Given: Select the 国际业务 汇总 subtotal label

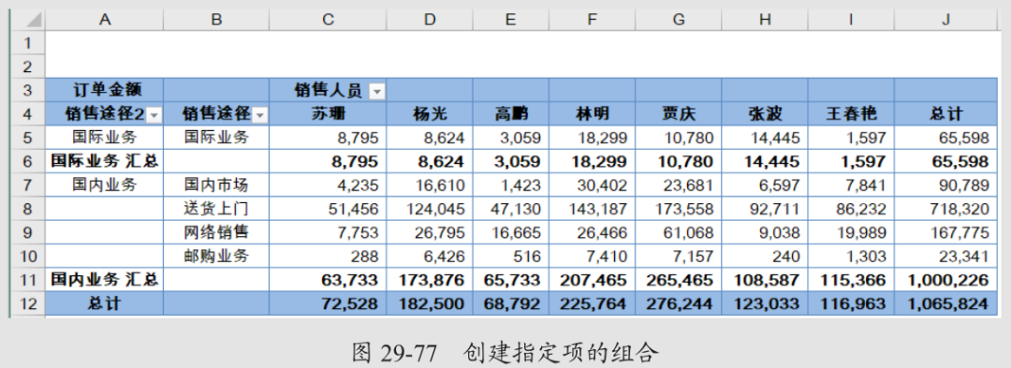Looking at the screenshot, I should tap(105, 161).
